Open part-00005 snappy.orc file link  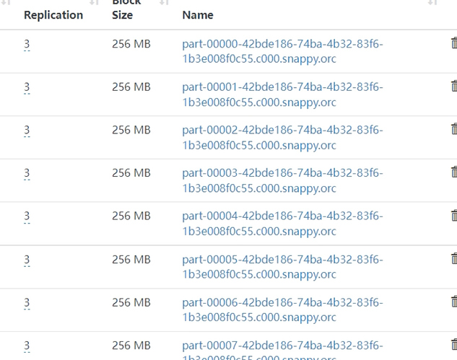click(282, 267)
